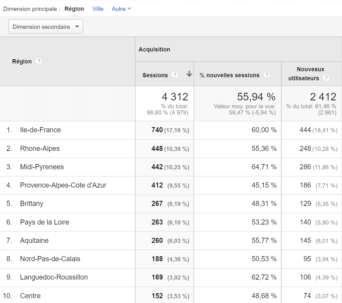This screenshot has width=342, height=303.
Task: Click Ile-de-France sessions value 740
Action: coord(157,130)
